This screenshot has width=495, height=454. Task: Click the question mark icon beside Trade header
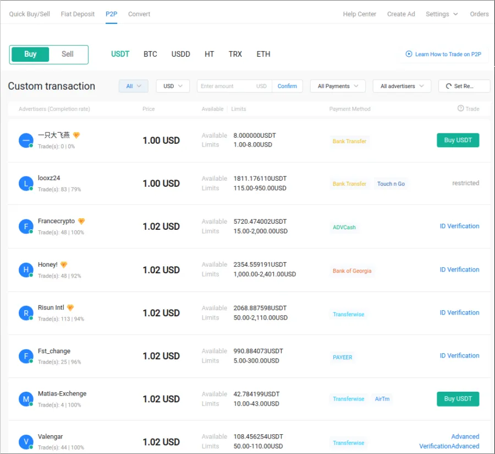(x=462, y=109)
